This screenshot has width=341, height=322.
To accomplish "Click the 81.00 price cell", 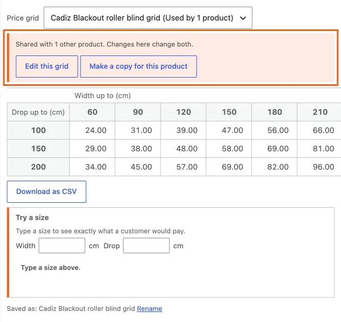I will point(319,149).
